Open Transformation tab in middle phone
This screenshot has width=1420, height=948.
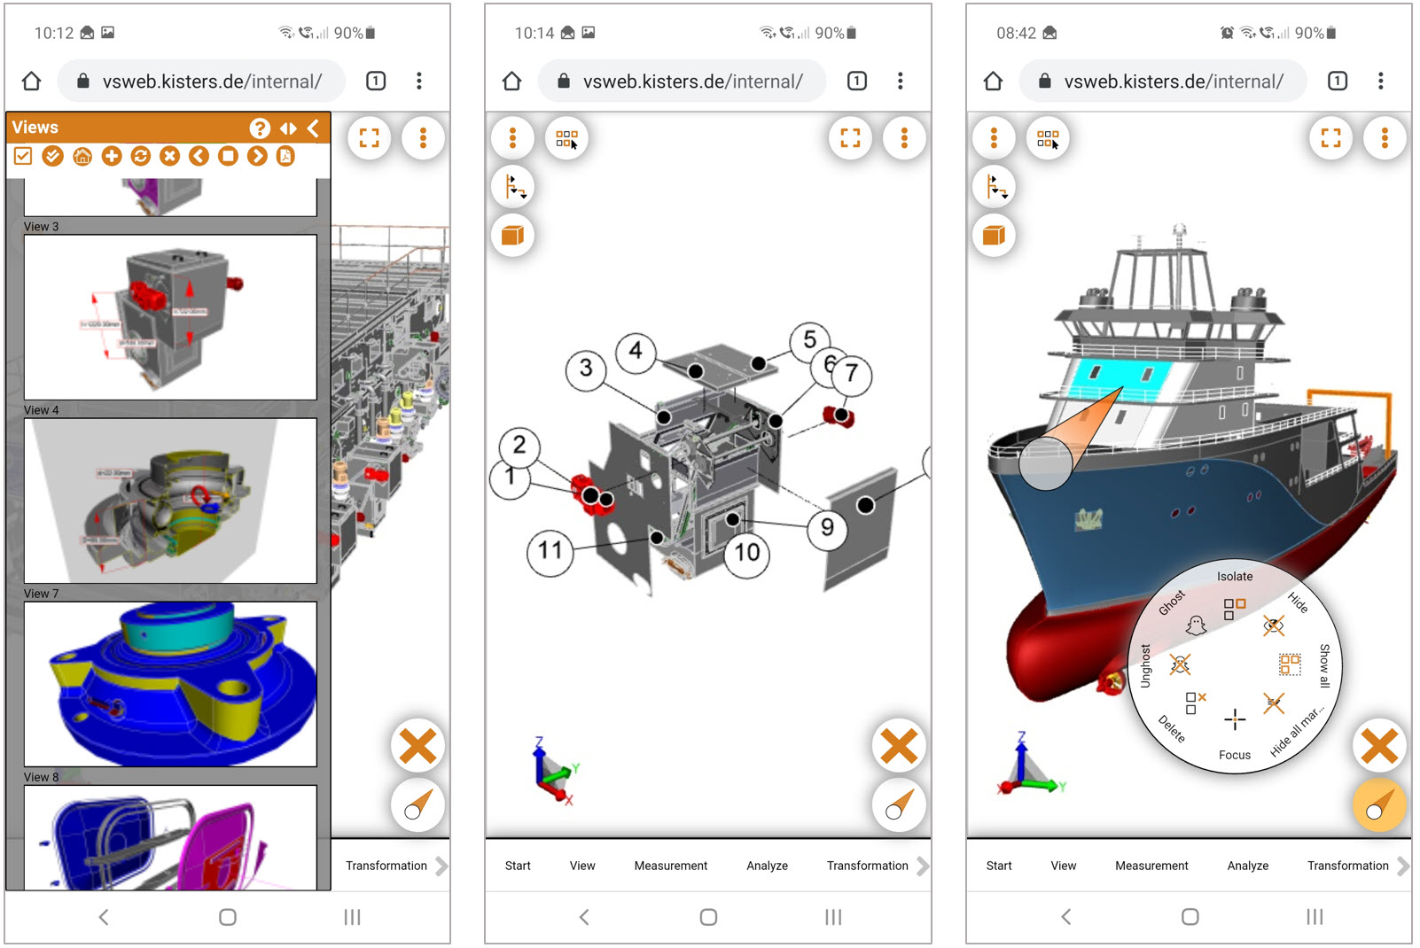pos(868,866)
